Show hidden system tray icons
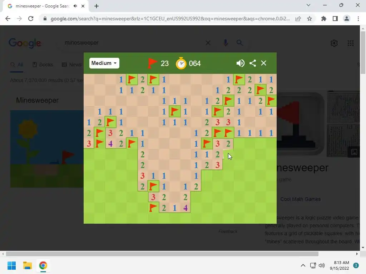Screen dimensions: 366x274 point(303,265)
